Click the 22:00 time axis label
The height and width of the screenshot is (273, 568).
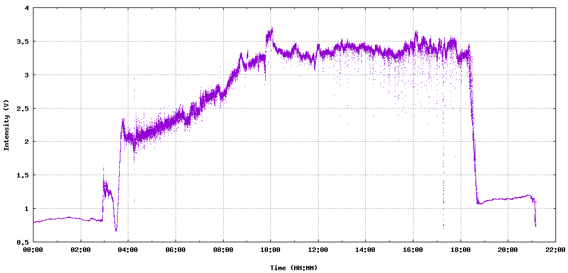556,250
